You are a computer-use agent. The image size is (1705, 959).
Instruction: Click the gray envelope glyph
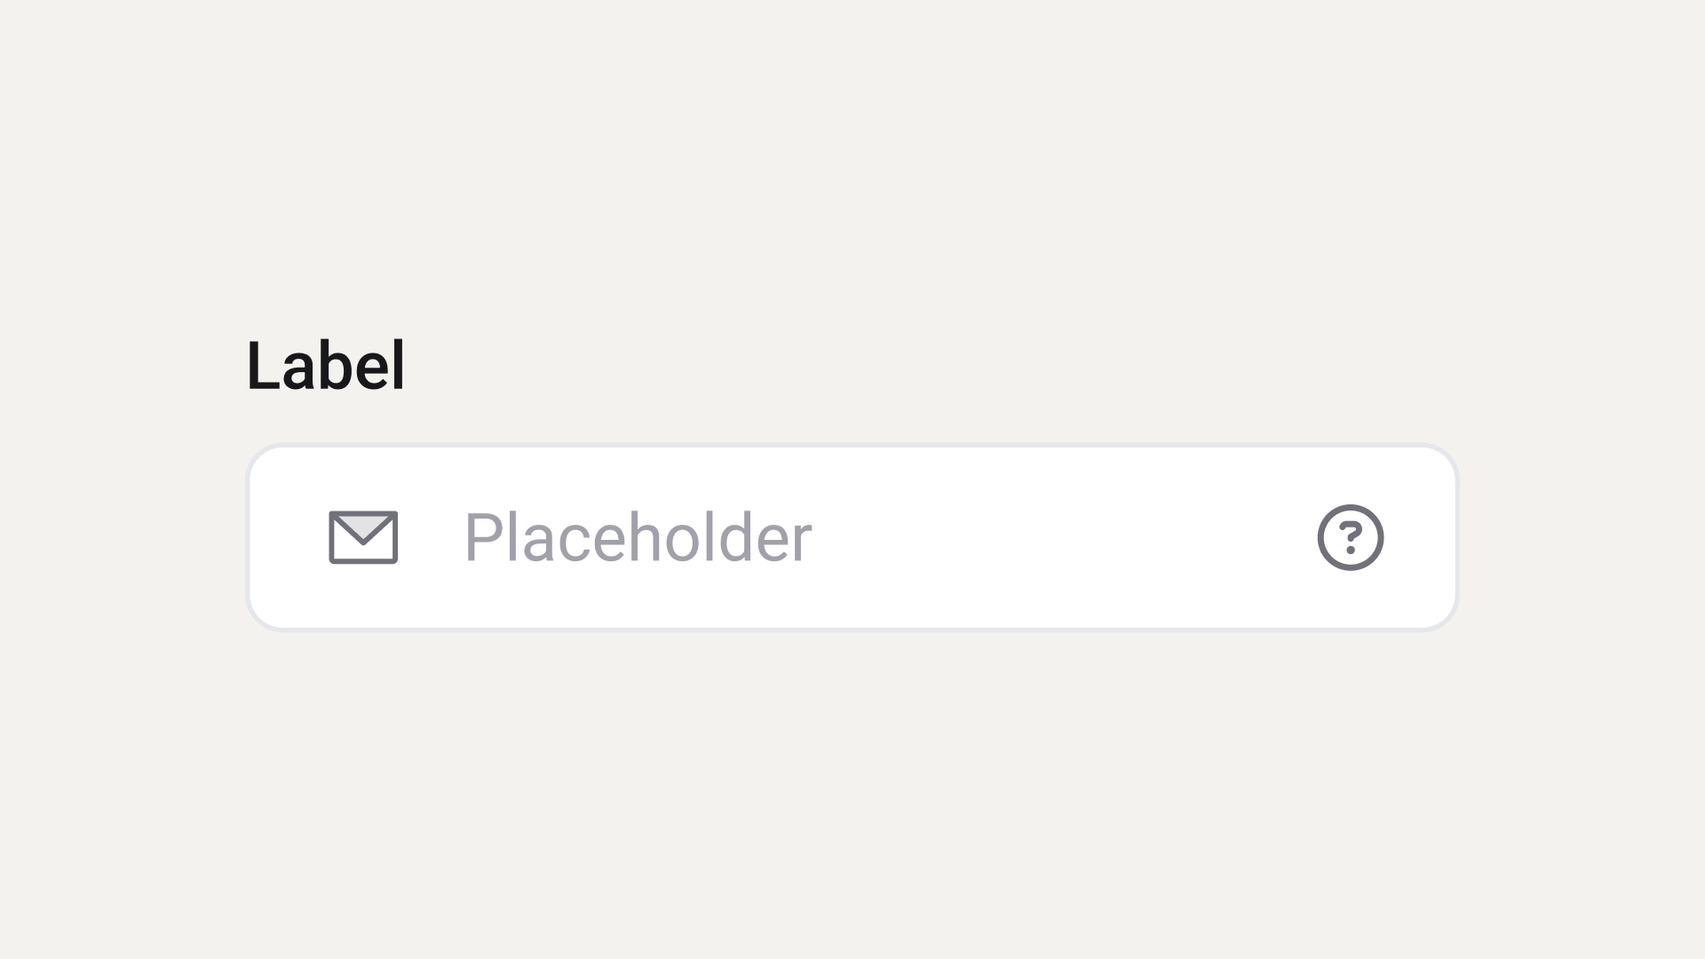363,537
